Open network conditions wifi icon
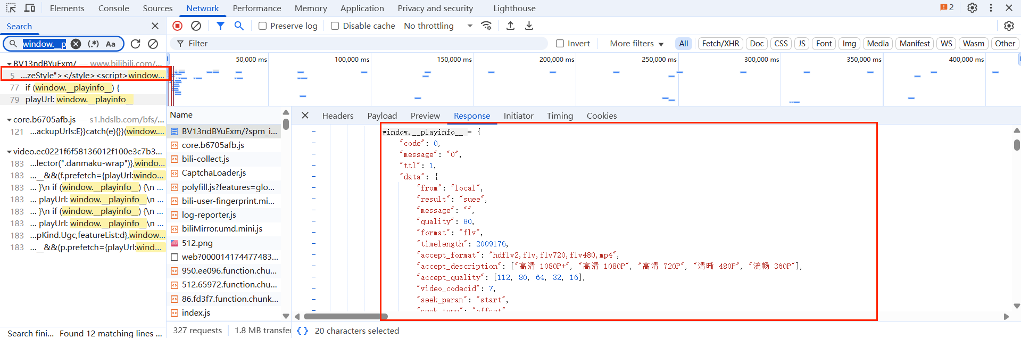The width and height of the screenshot is (1021, 338). tap(486, 26)
